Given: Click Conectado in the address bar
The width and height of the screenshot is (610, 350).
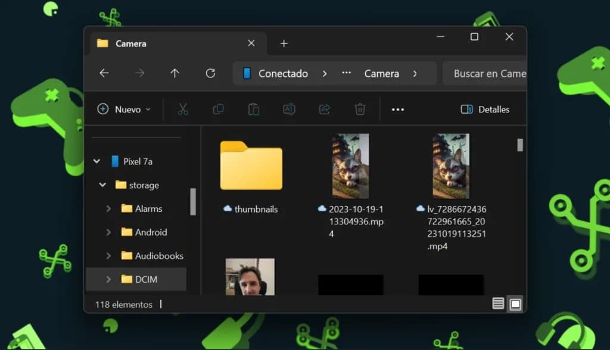Looking at the screenshot, I should 283,73.
